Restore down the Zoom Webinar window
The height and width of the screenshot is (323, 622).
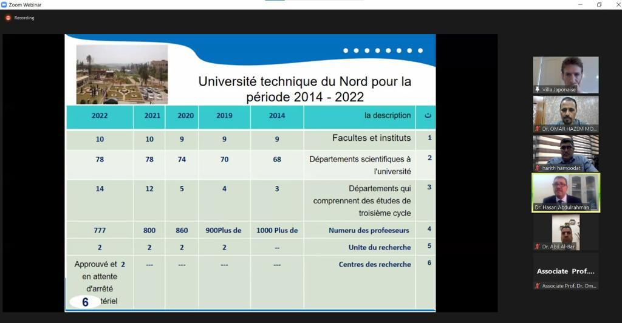(599, 5)
